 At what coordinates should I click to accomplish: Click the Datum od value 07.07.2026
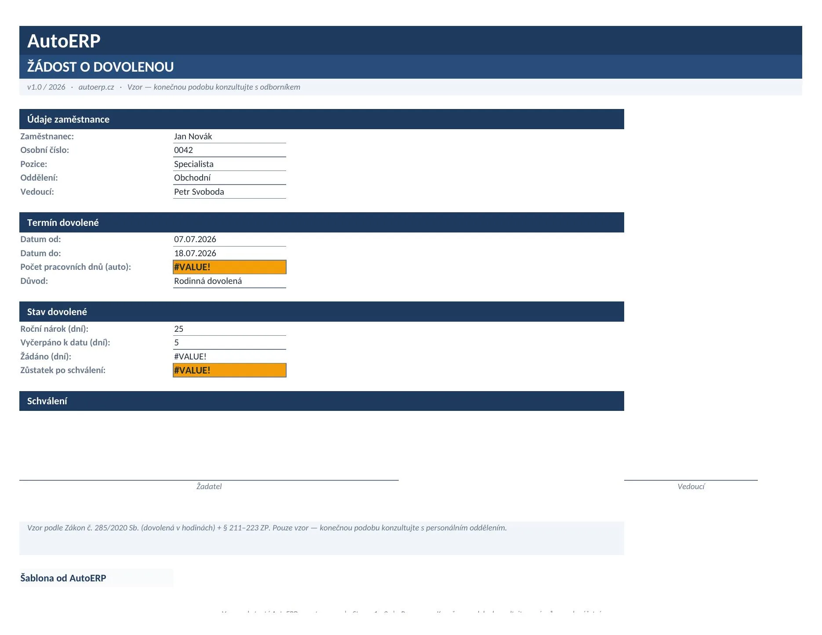coord(229,239)
